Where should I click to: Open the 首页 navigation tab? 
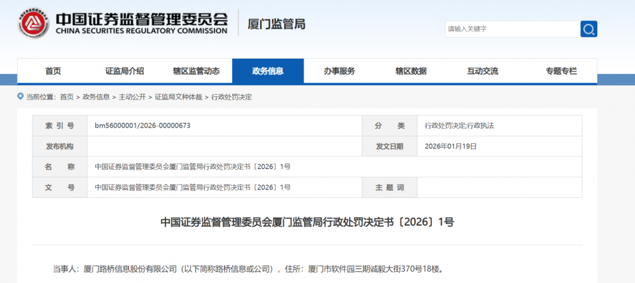click(x=53, y=71)
